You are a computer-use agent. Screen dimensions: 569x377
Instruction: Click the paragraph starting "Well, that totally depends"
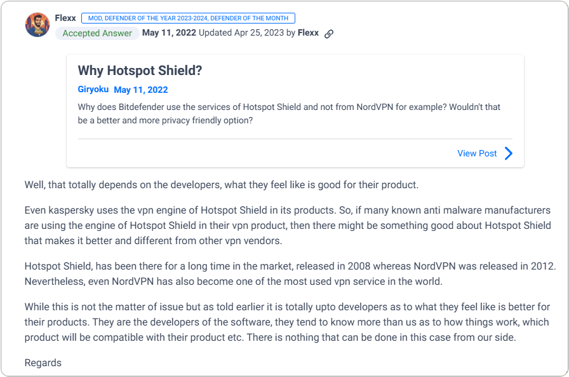[x=222, y=186]
